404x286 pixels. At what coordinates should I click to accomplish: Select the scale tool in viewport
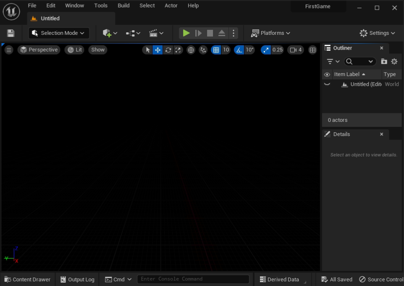(x=178, y=50)
